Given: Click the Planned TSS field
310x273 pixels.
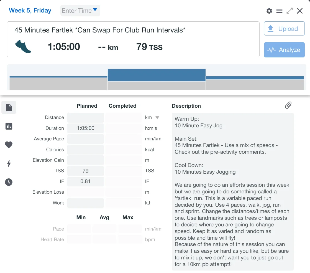Looking at the screenshot, I should (x=86, y=171).
